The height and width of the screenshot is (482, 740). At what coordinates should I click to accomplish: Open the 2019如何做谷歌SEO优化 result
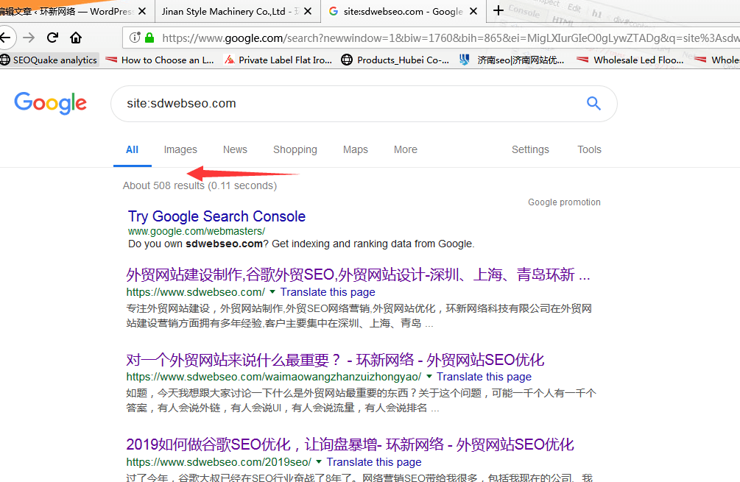350,444
